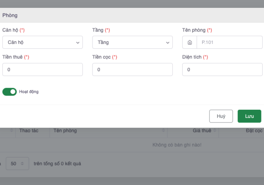Click the Tiền thuê input field
264x185 pixels.
coord(42,70)
